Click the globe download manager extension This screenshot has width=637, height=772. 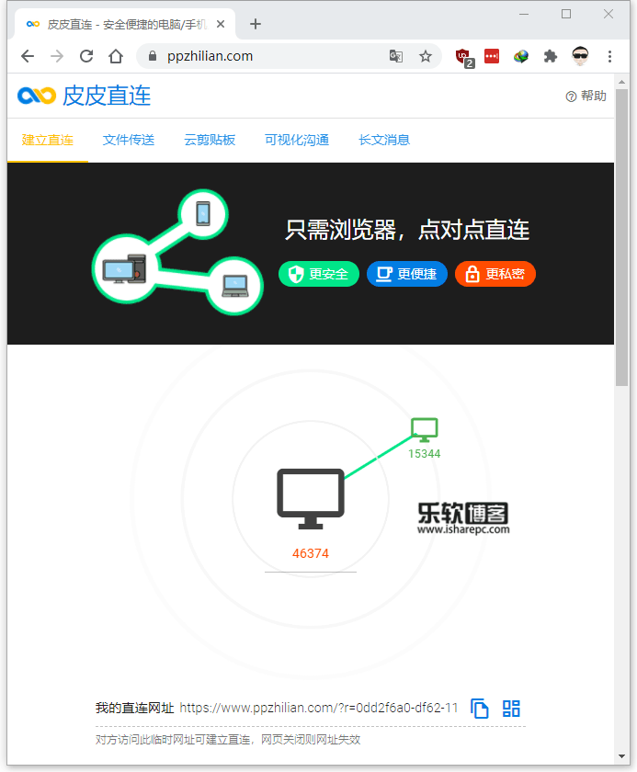pyautogui.click(x=521, y=56)
